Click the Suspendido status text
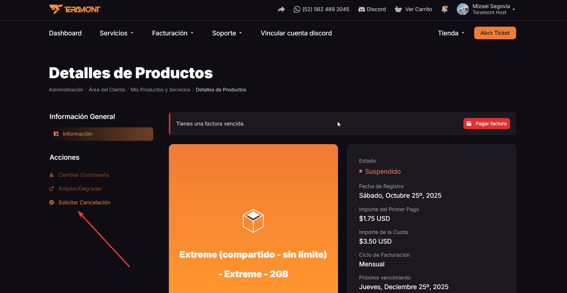Screen dimensions: 567x293 pyautogui.click(x=383, y=171)
